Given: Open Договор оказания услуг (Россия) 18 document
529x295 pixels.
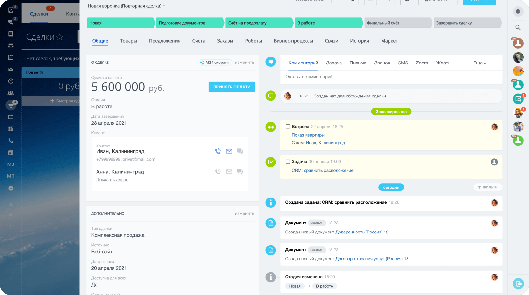Looking at the screenshot, I should 372,259.
